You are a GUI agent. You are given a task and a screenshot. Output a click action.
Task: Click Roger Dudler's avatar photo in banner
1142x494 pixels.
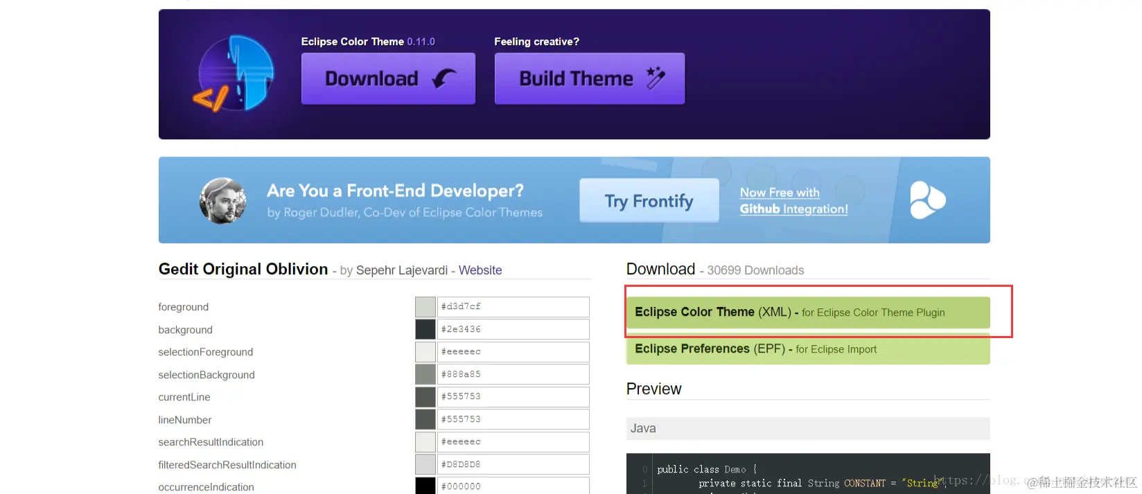[x=223, y=201]
